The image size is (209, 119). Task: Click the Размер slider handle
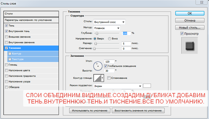pos(96,43)
